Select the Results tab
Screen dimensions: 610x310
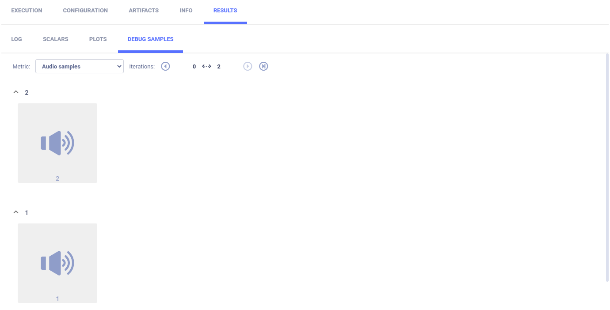pyautogui.click(x=225, y=11)
